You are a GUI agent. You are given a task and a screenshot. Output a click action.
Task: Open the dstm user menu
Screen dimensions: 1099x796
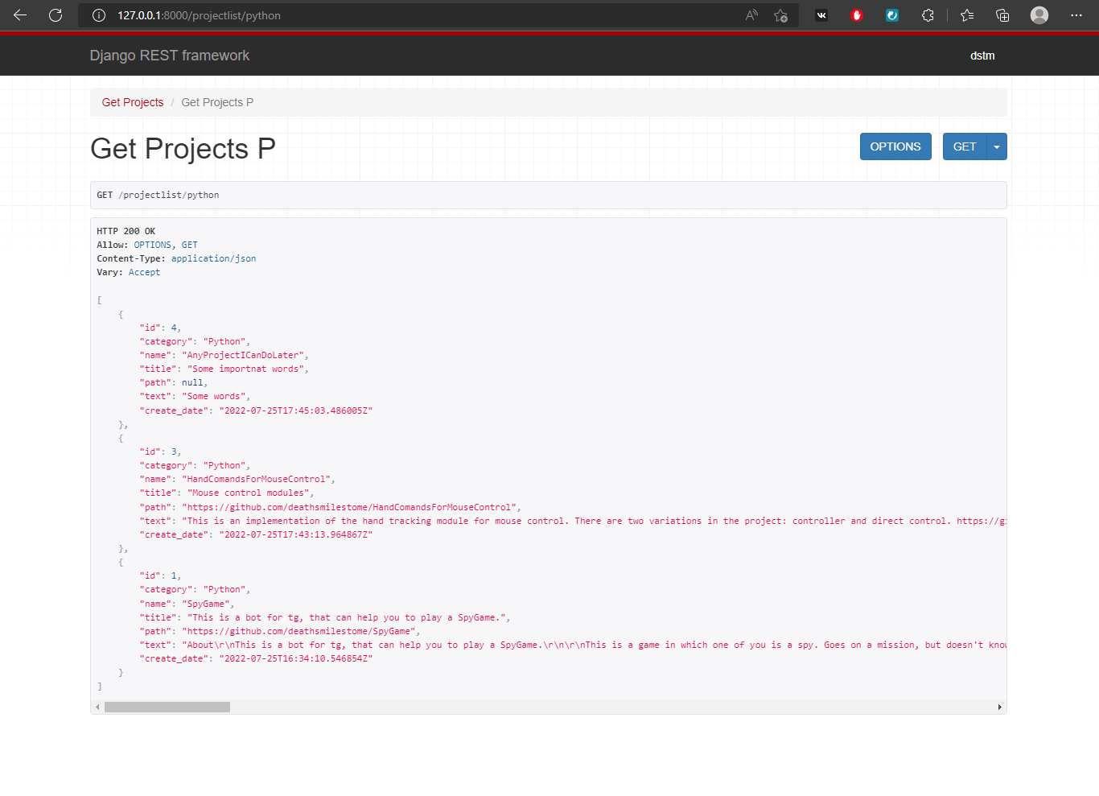tap(982, 56)
